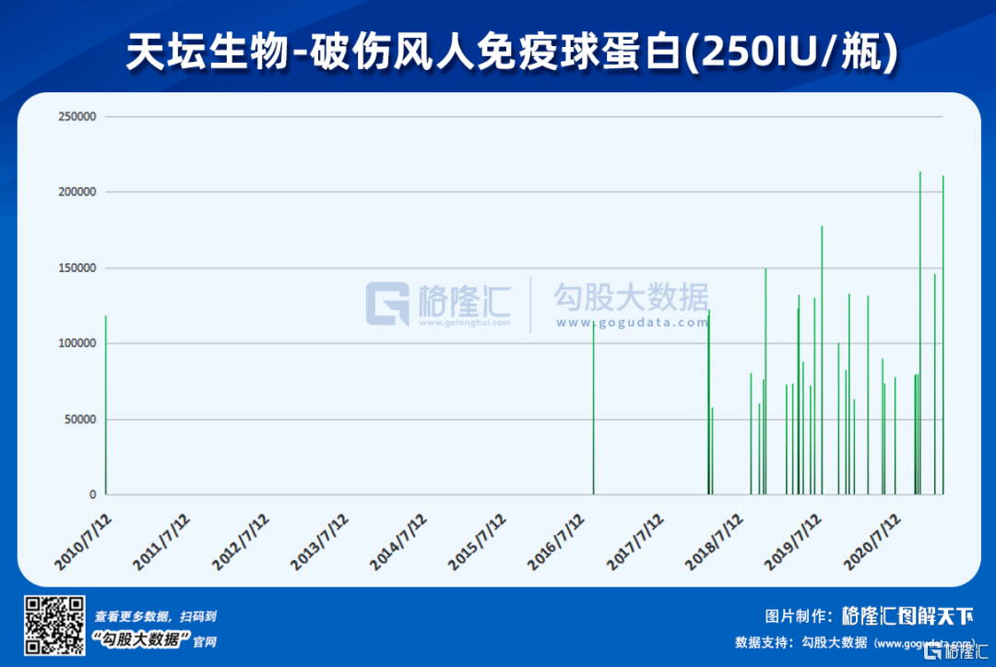Click the chart title 天坛生物-破伤风人免疫球蛋白(250IU/瓶)
Viewport: 996px width, 667px height.
512,51
